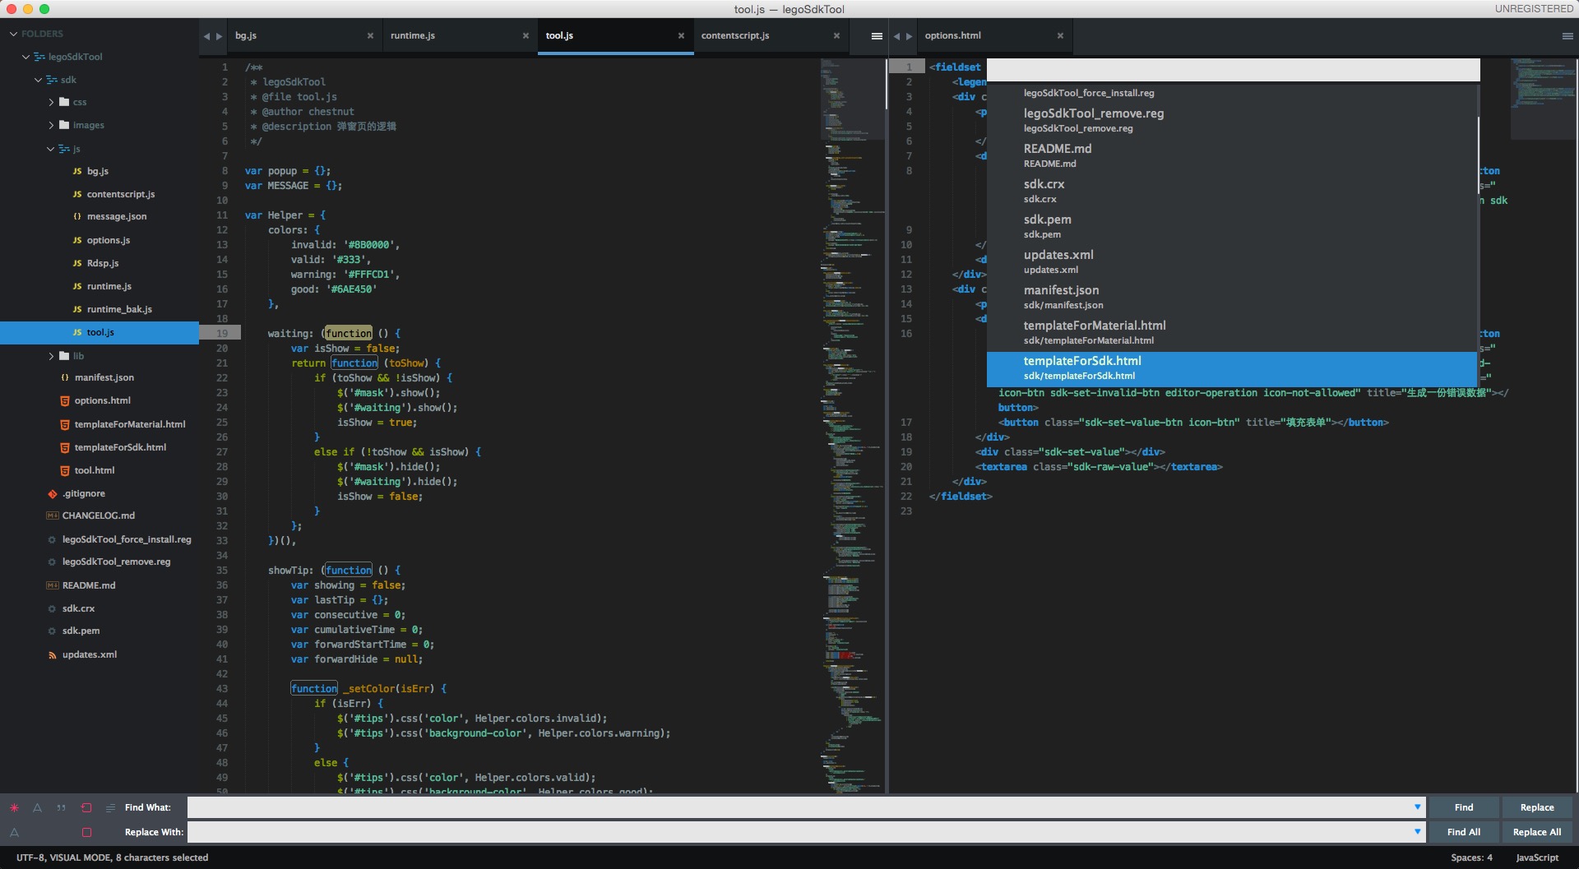Click the Goto Anything search field
The image size is (1579, 869).
1233,70
